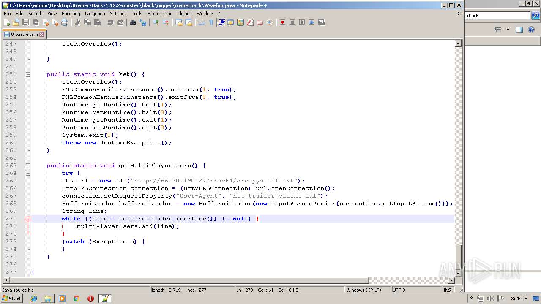Click search button in right window
Image resolution: width=541 pixels, height=304 pixels.
coord(536,16)
